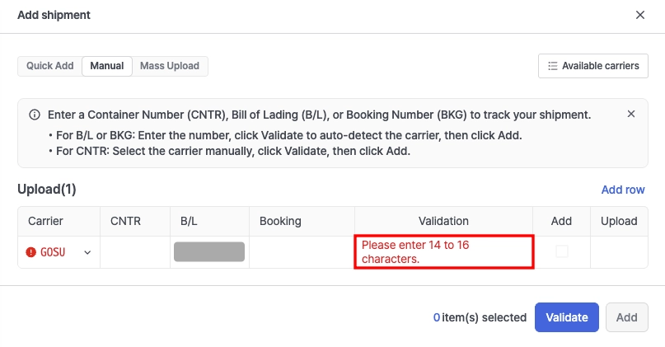Viewport: 665px width, 347px height.
Task: Tick the Add checkbox in the row
Action: tap(562, 251)
